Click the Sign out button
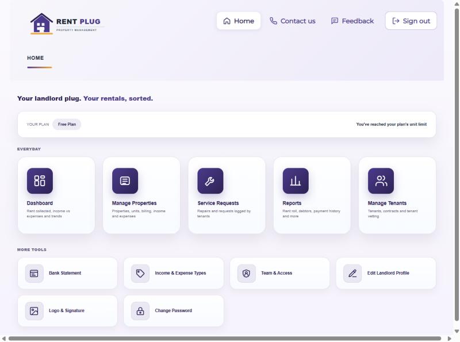 pyautogui.click(x=411, y=21)
